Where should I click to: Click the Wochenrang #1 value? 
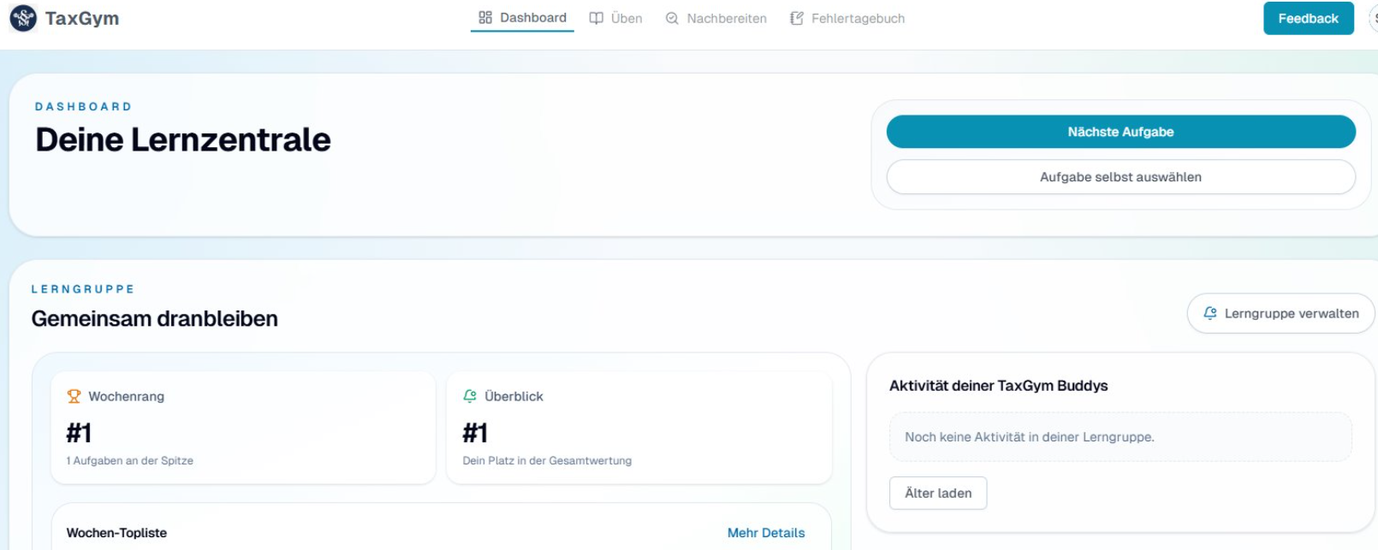pos(79,433)
